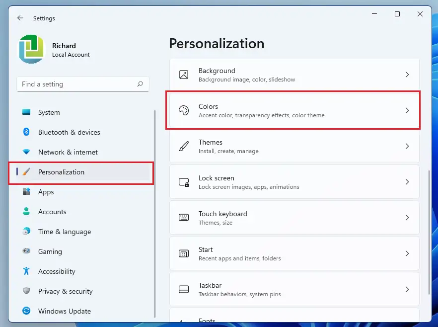This screenshot has height=327, width=438.
Task: Minimize the Settings window
Action: 374,14
